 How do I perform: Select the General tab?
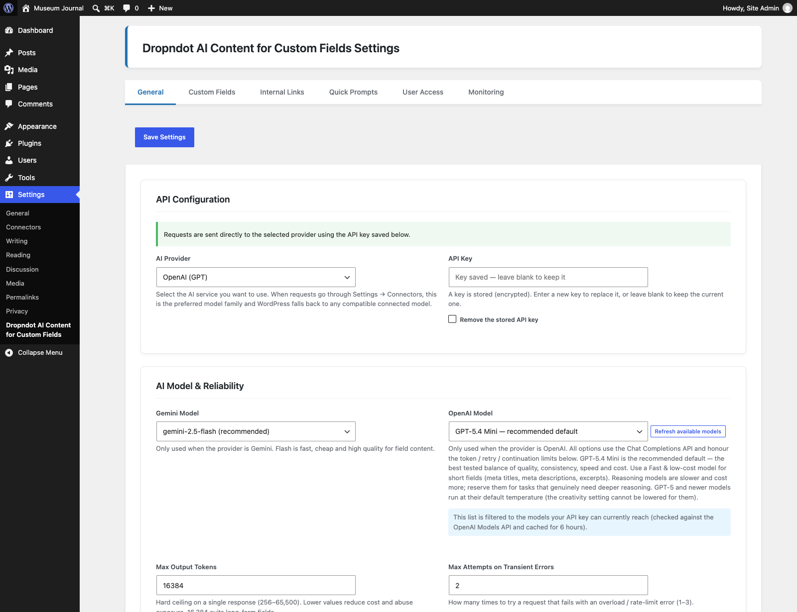pyautogui.click(x=150, y=92)
